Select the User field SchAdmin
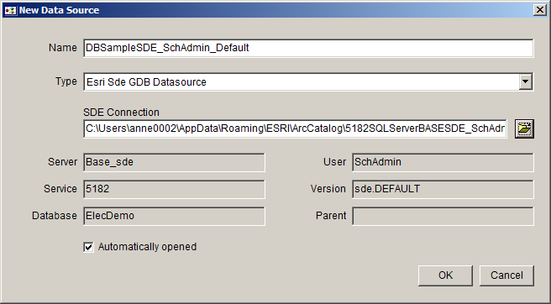Viewport: 551px width, 304px height. [x=443, y=162]
